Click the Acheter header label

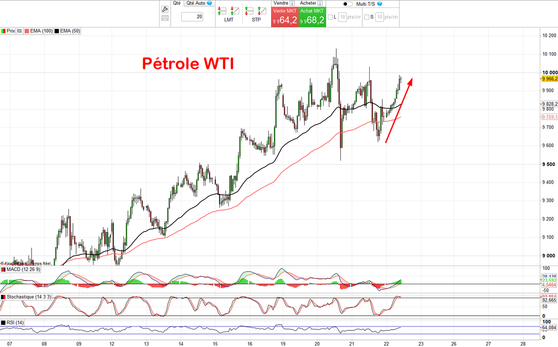[x=308, y=3]
